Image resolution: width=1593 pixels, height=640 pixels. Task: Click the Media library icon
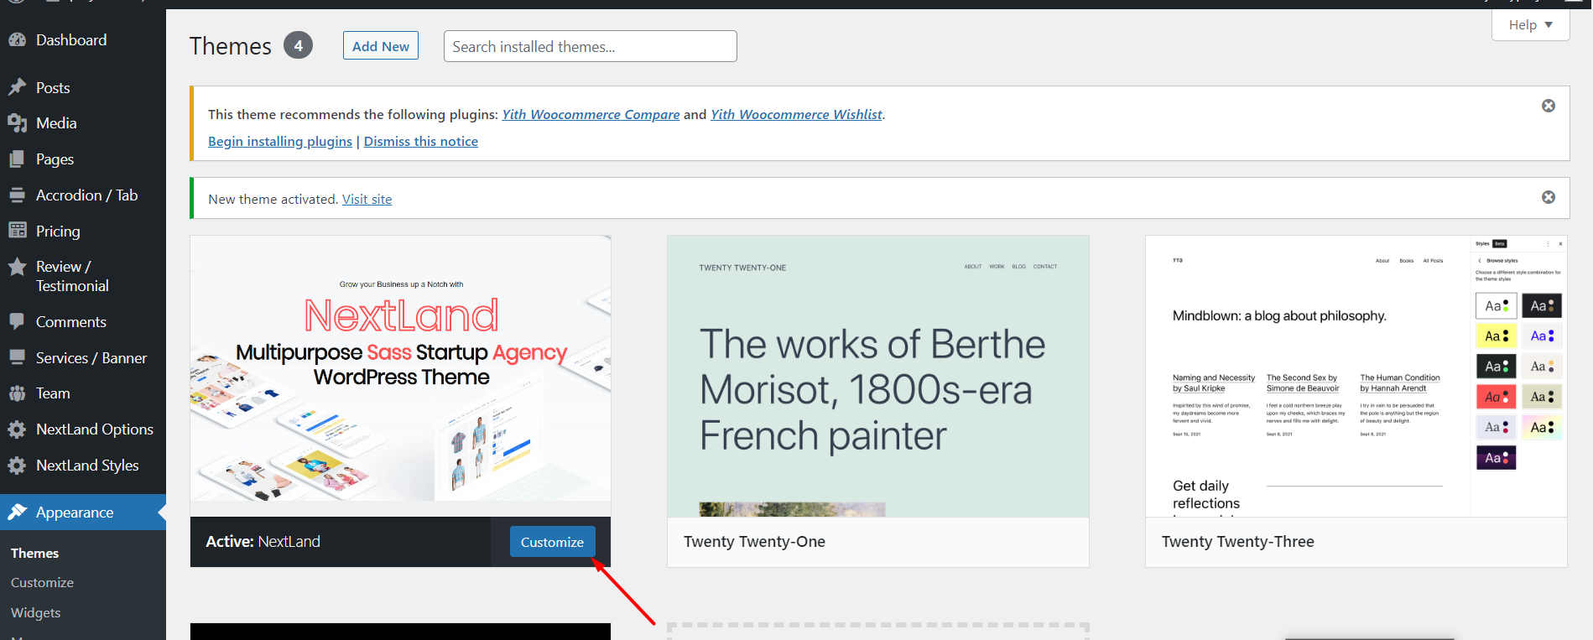[x=17, y=123]
